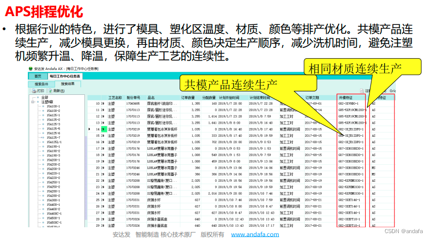
Task: Select tree item 15A500C-1
Action: [54, 223]
